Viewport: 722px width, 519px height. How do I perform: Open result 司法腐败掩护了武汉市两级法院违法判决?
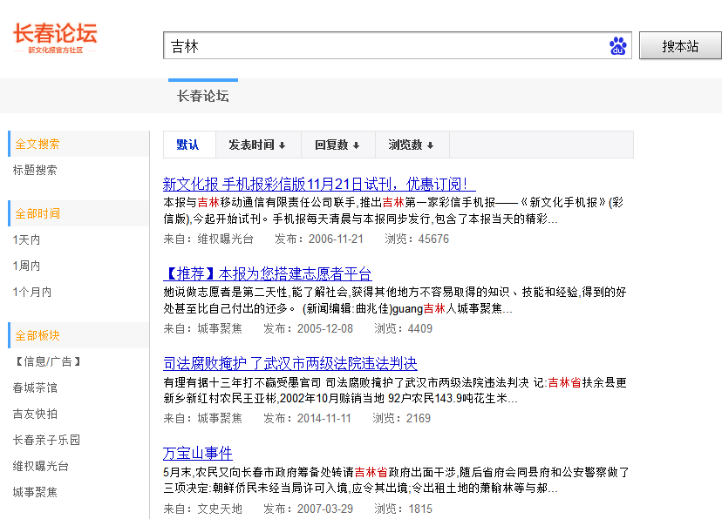coord(290,363)
